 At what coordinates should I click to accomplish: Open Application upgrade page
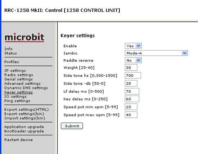point(24,127)
